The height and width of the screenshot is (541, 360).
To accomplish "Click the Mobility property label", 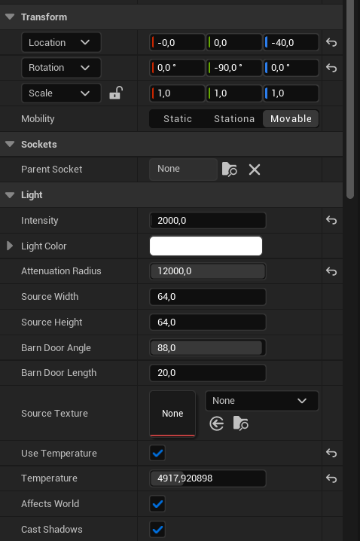I will tap(38, 119).
